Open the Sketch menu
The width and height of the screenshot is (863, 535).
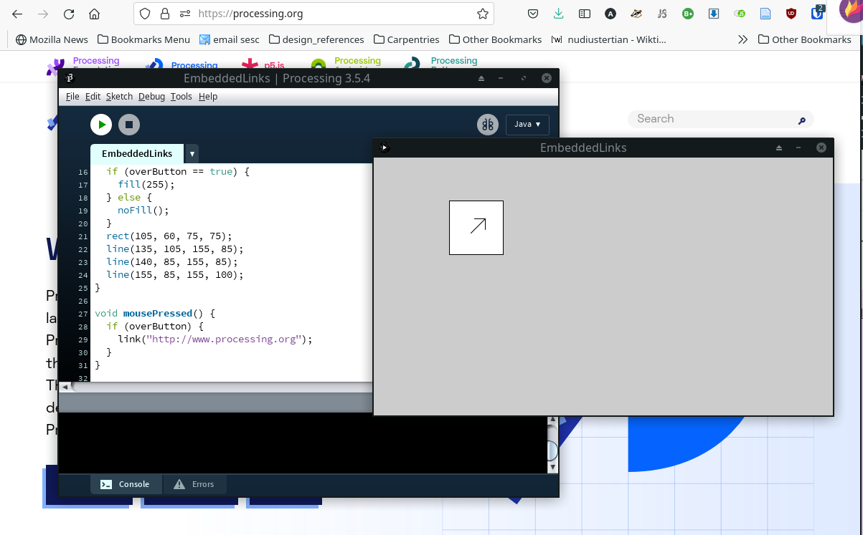119,97
